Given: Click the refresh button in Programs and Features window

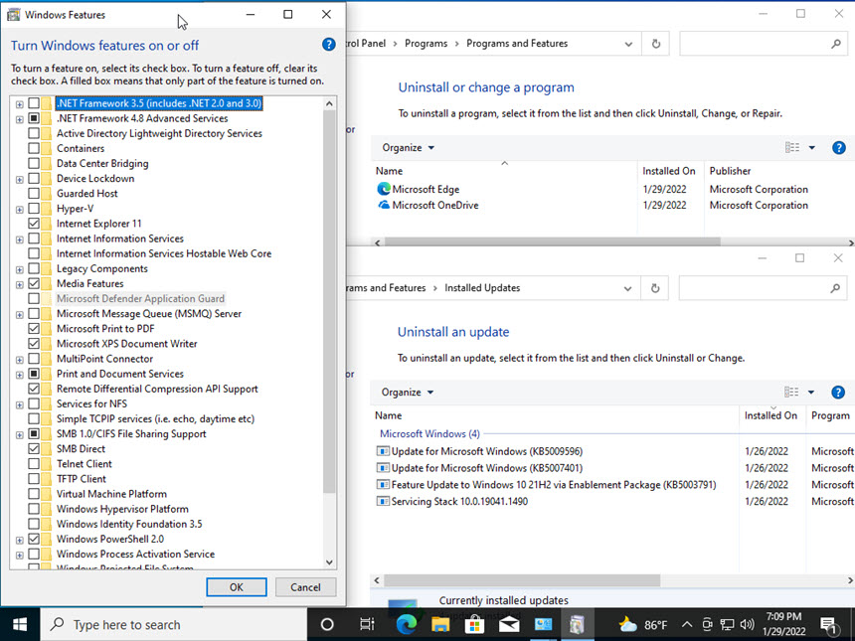Looking at the screenshot, I should point(656,44).
